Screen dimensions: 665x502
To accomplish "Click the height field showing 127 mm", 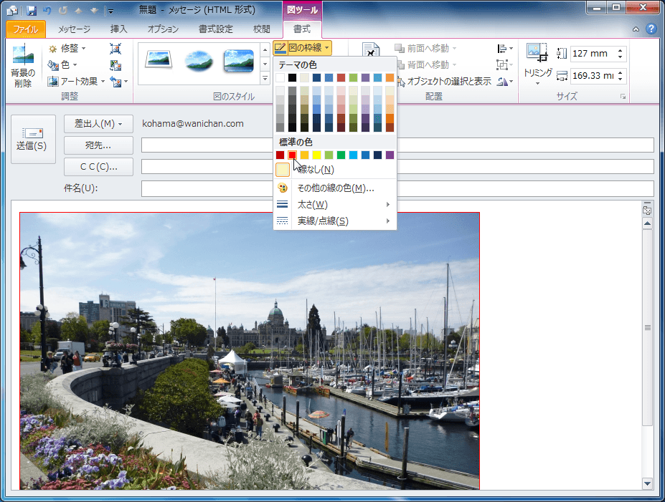I will [593, 53].
